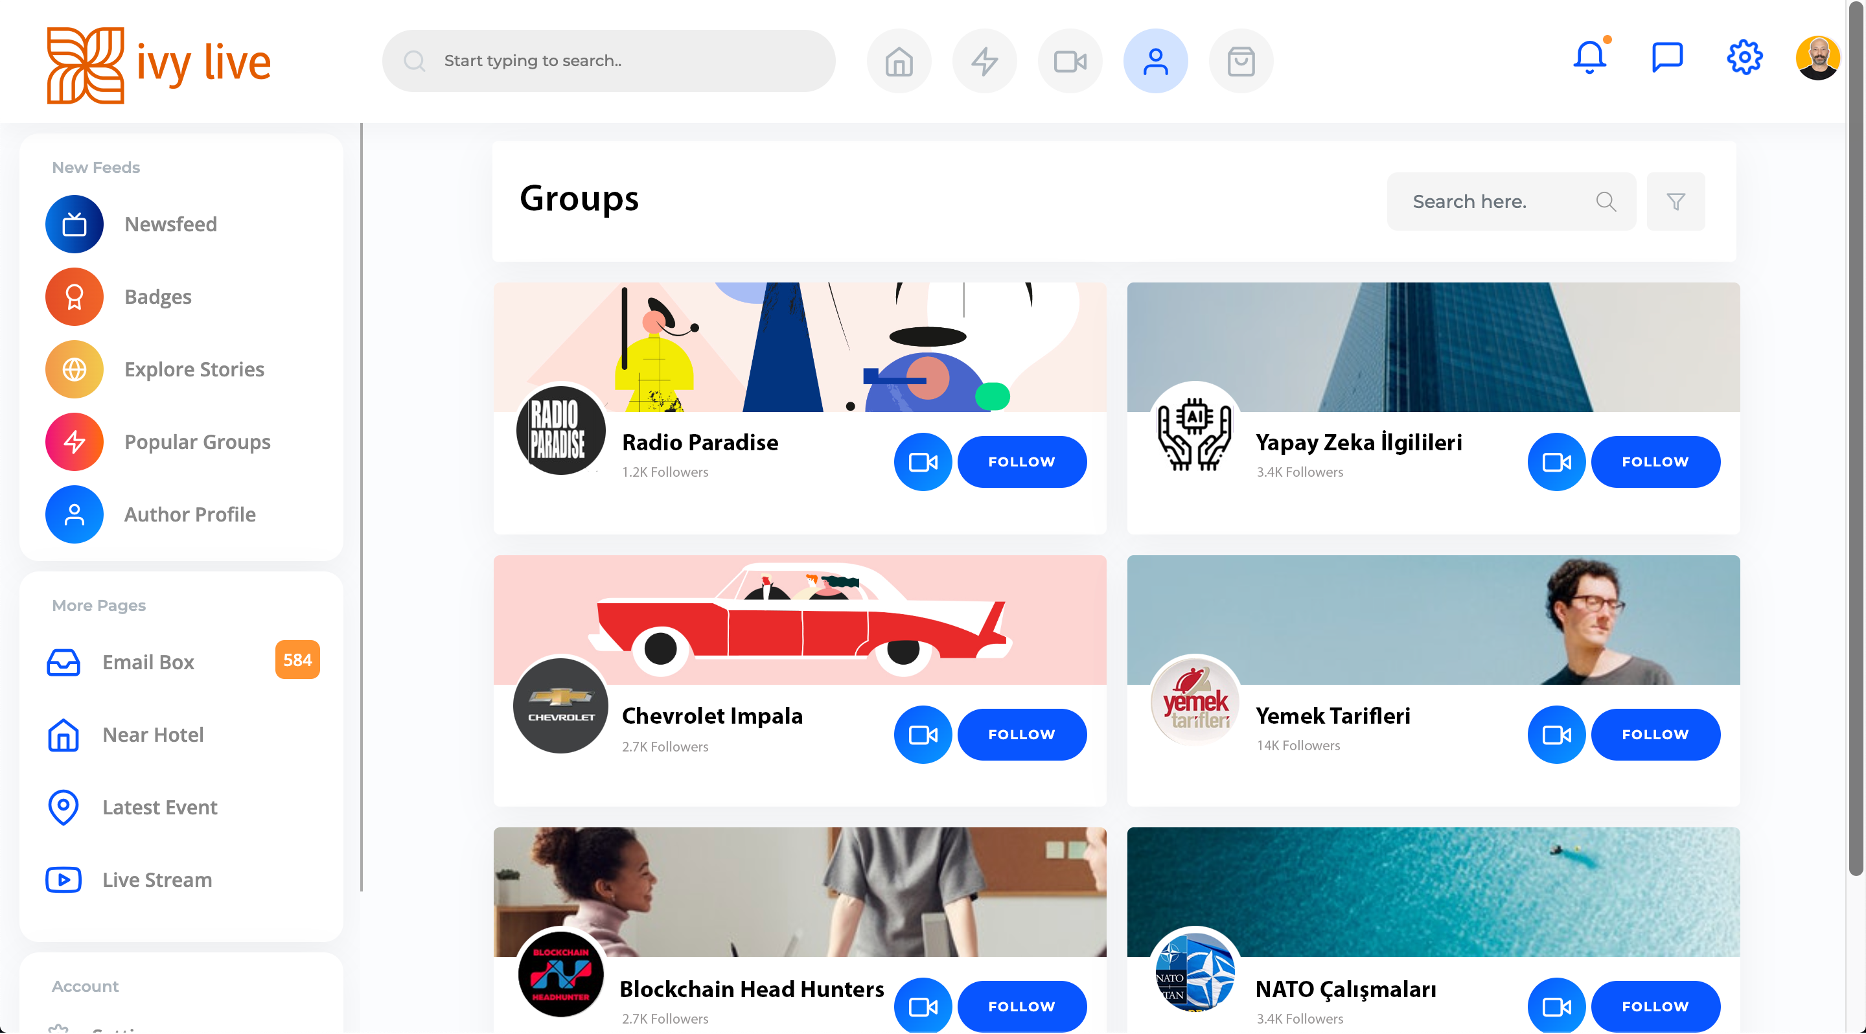
Task: Follow the Yemek Tarifleri group
Action: pyautogui.click(x=1655, y=734)
